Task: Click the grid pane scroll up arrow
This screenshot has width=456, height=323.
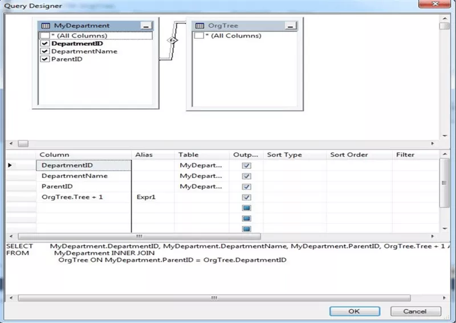Action: [x=445, y=154]
